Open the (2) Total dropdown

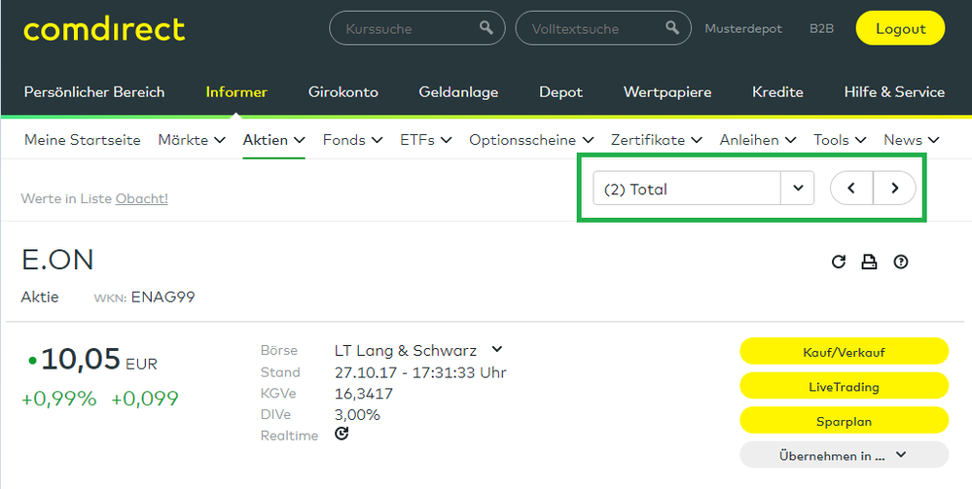tap(798, 189)
